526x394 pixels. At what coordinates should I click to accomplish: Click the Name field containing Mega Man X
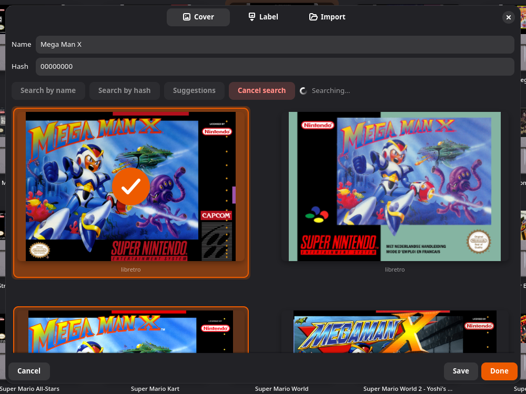(275, 45)
